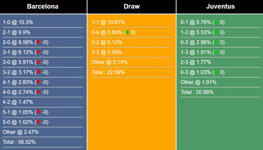Image resolution: width=263 pixels, height=150 pixels.
Task: Click the Other @ 2.47% Barcelona row
Action: point(21,132)
